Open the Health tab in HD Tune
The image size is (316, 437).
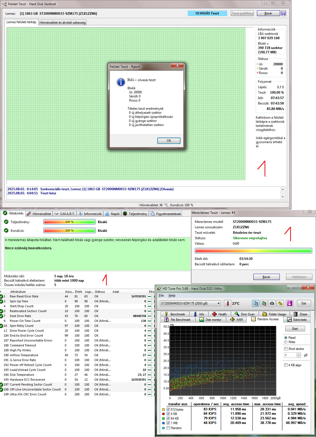219,314
